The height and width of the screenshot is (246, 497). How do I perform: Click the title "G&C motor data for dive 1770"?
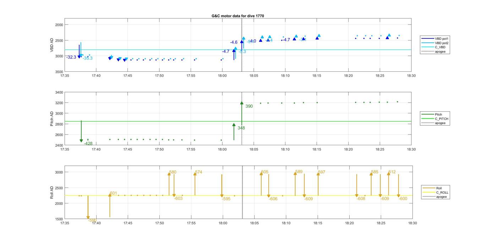click(238, 16)
